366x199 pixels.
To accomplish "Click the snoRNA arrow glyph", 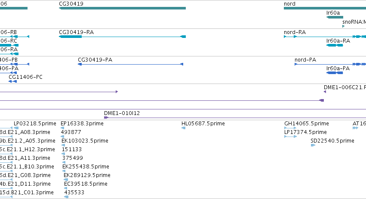I will click(343, 26).
